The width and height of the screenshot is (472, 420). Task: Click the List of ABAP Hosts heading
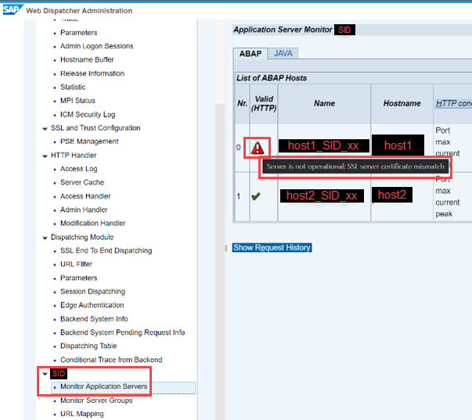tap(272, 78)
